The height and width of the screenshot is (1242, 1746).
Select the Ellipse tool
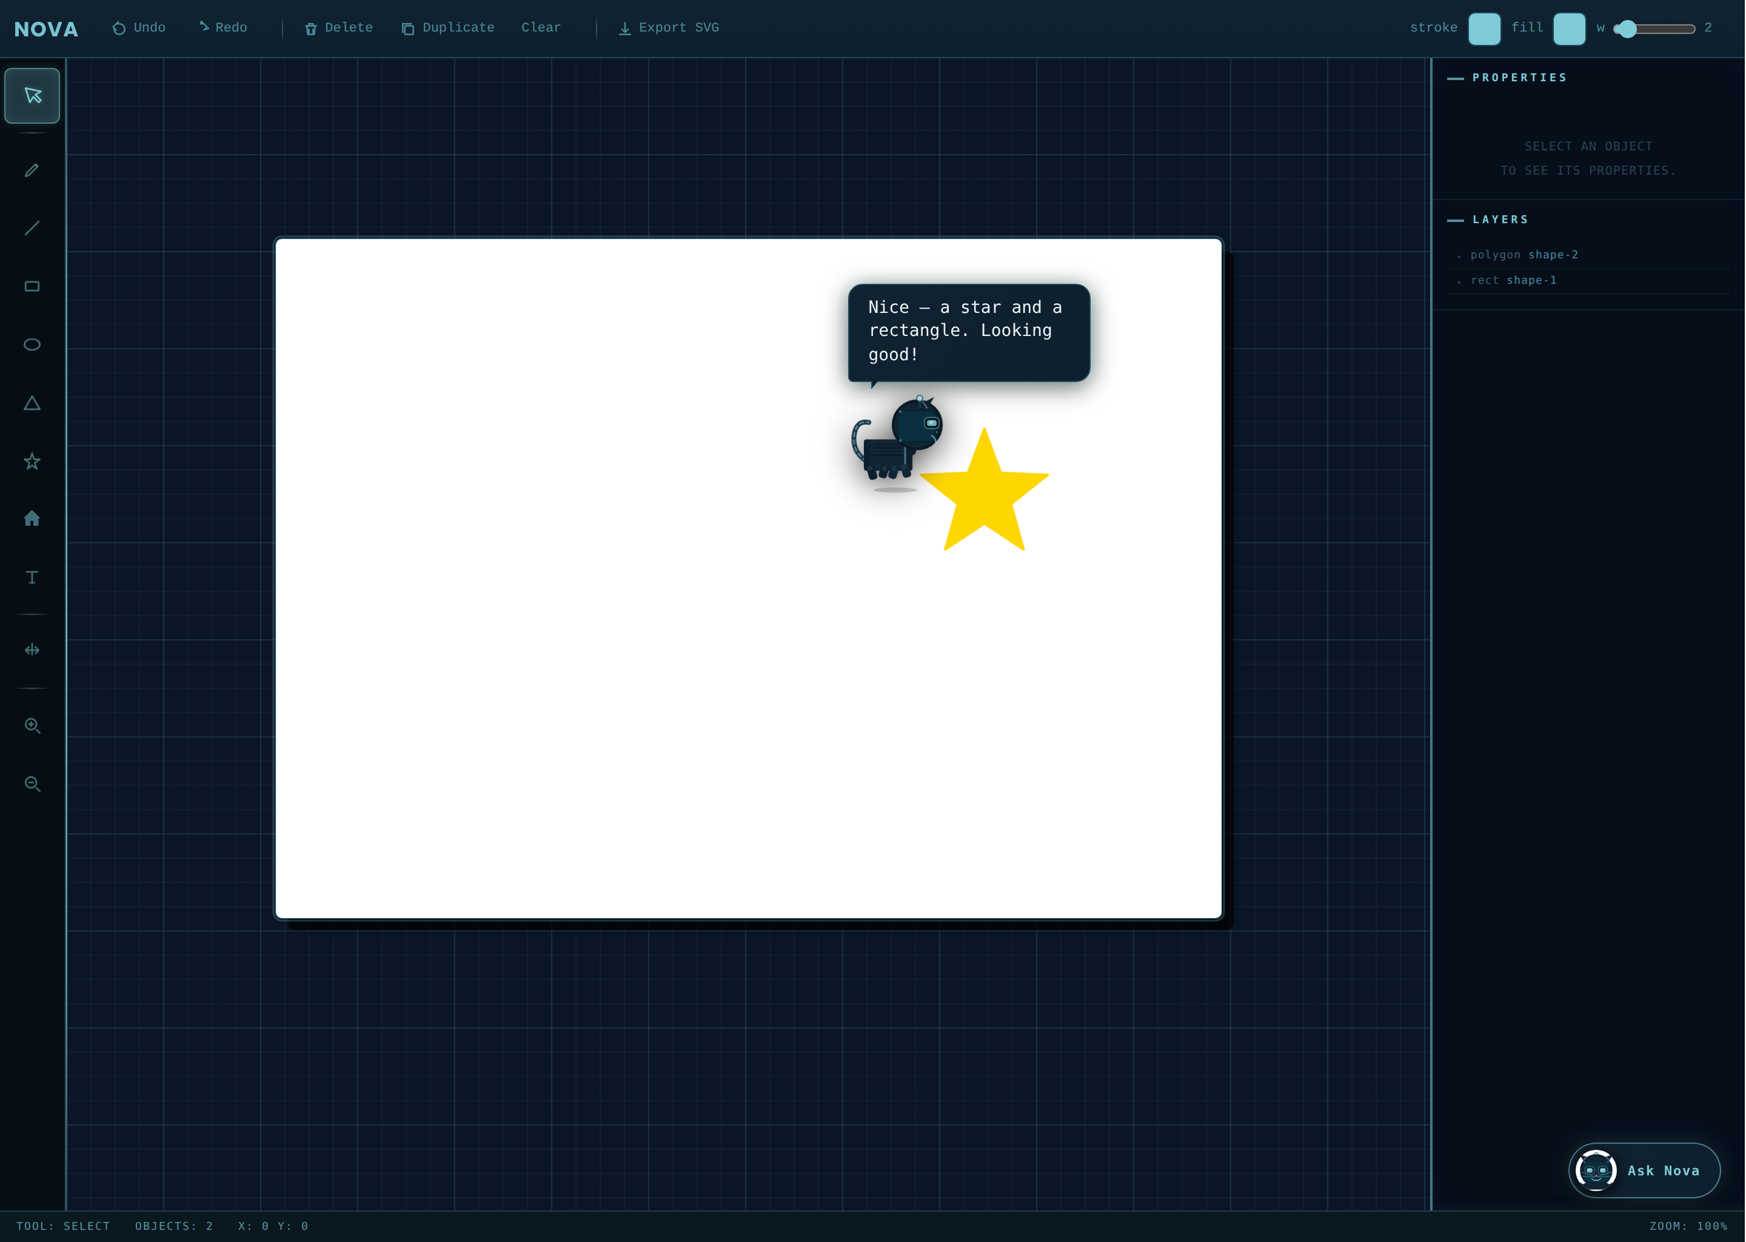(x=32, y=344)
